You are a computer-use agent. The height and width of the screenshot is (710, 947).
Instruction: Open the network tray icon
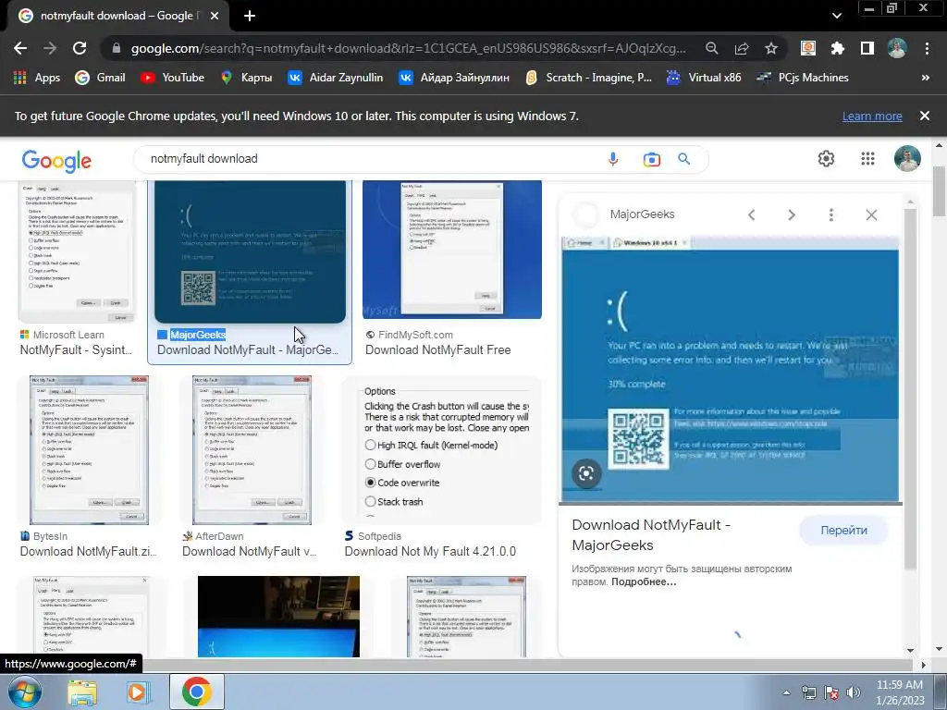(x=808, y=692)
